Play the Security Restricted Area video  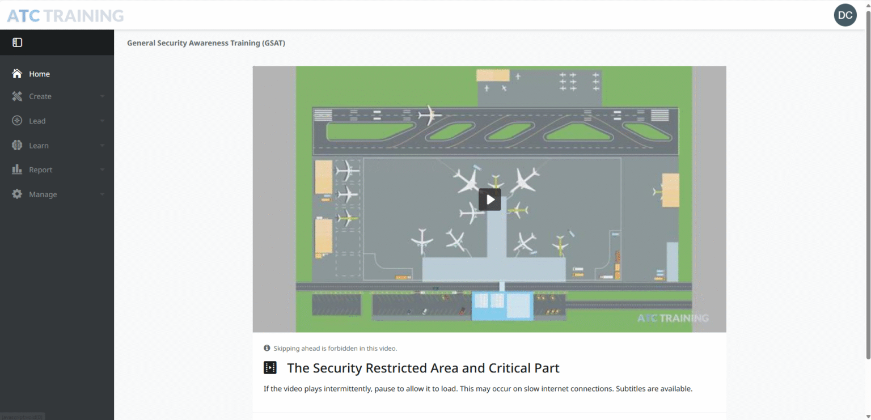click(x=489, y=200)
